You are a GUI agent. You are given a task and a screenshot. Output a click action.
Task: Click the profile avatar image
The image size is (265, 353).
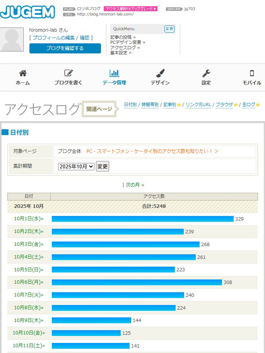point(12,40)
